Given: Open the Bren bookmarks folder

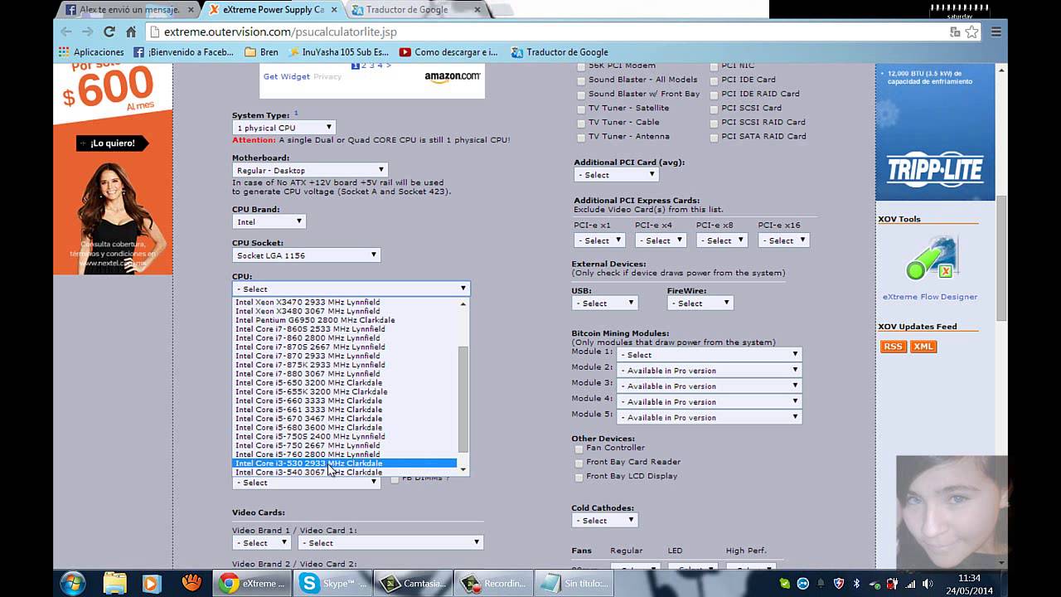Looking at the screenshot, I should click(261, 52).
